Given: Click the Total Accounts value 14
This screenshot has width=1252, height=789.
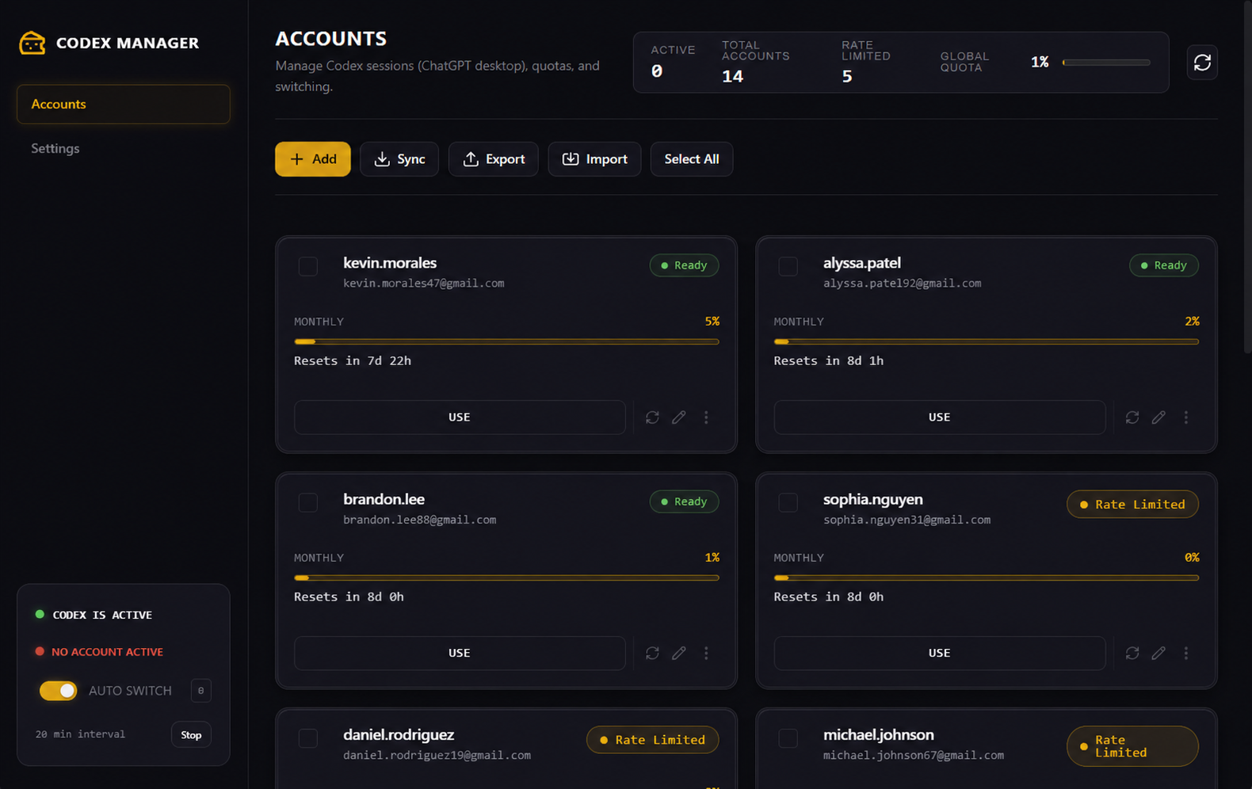Looking at the screenshot, I should 732,77.
